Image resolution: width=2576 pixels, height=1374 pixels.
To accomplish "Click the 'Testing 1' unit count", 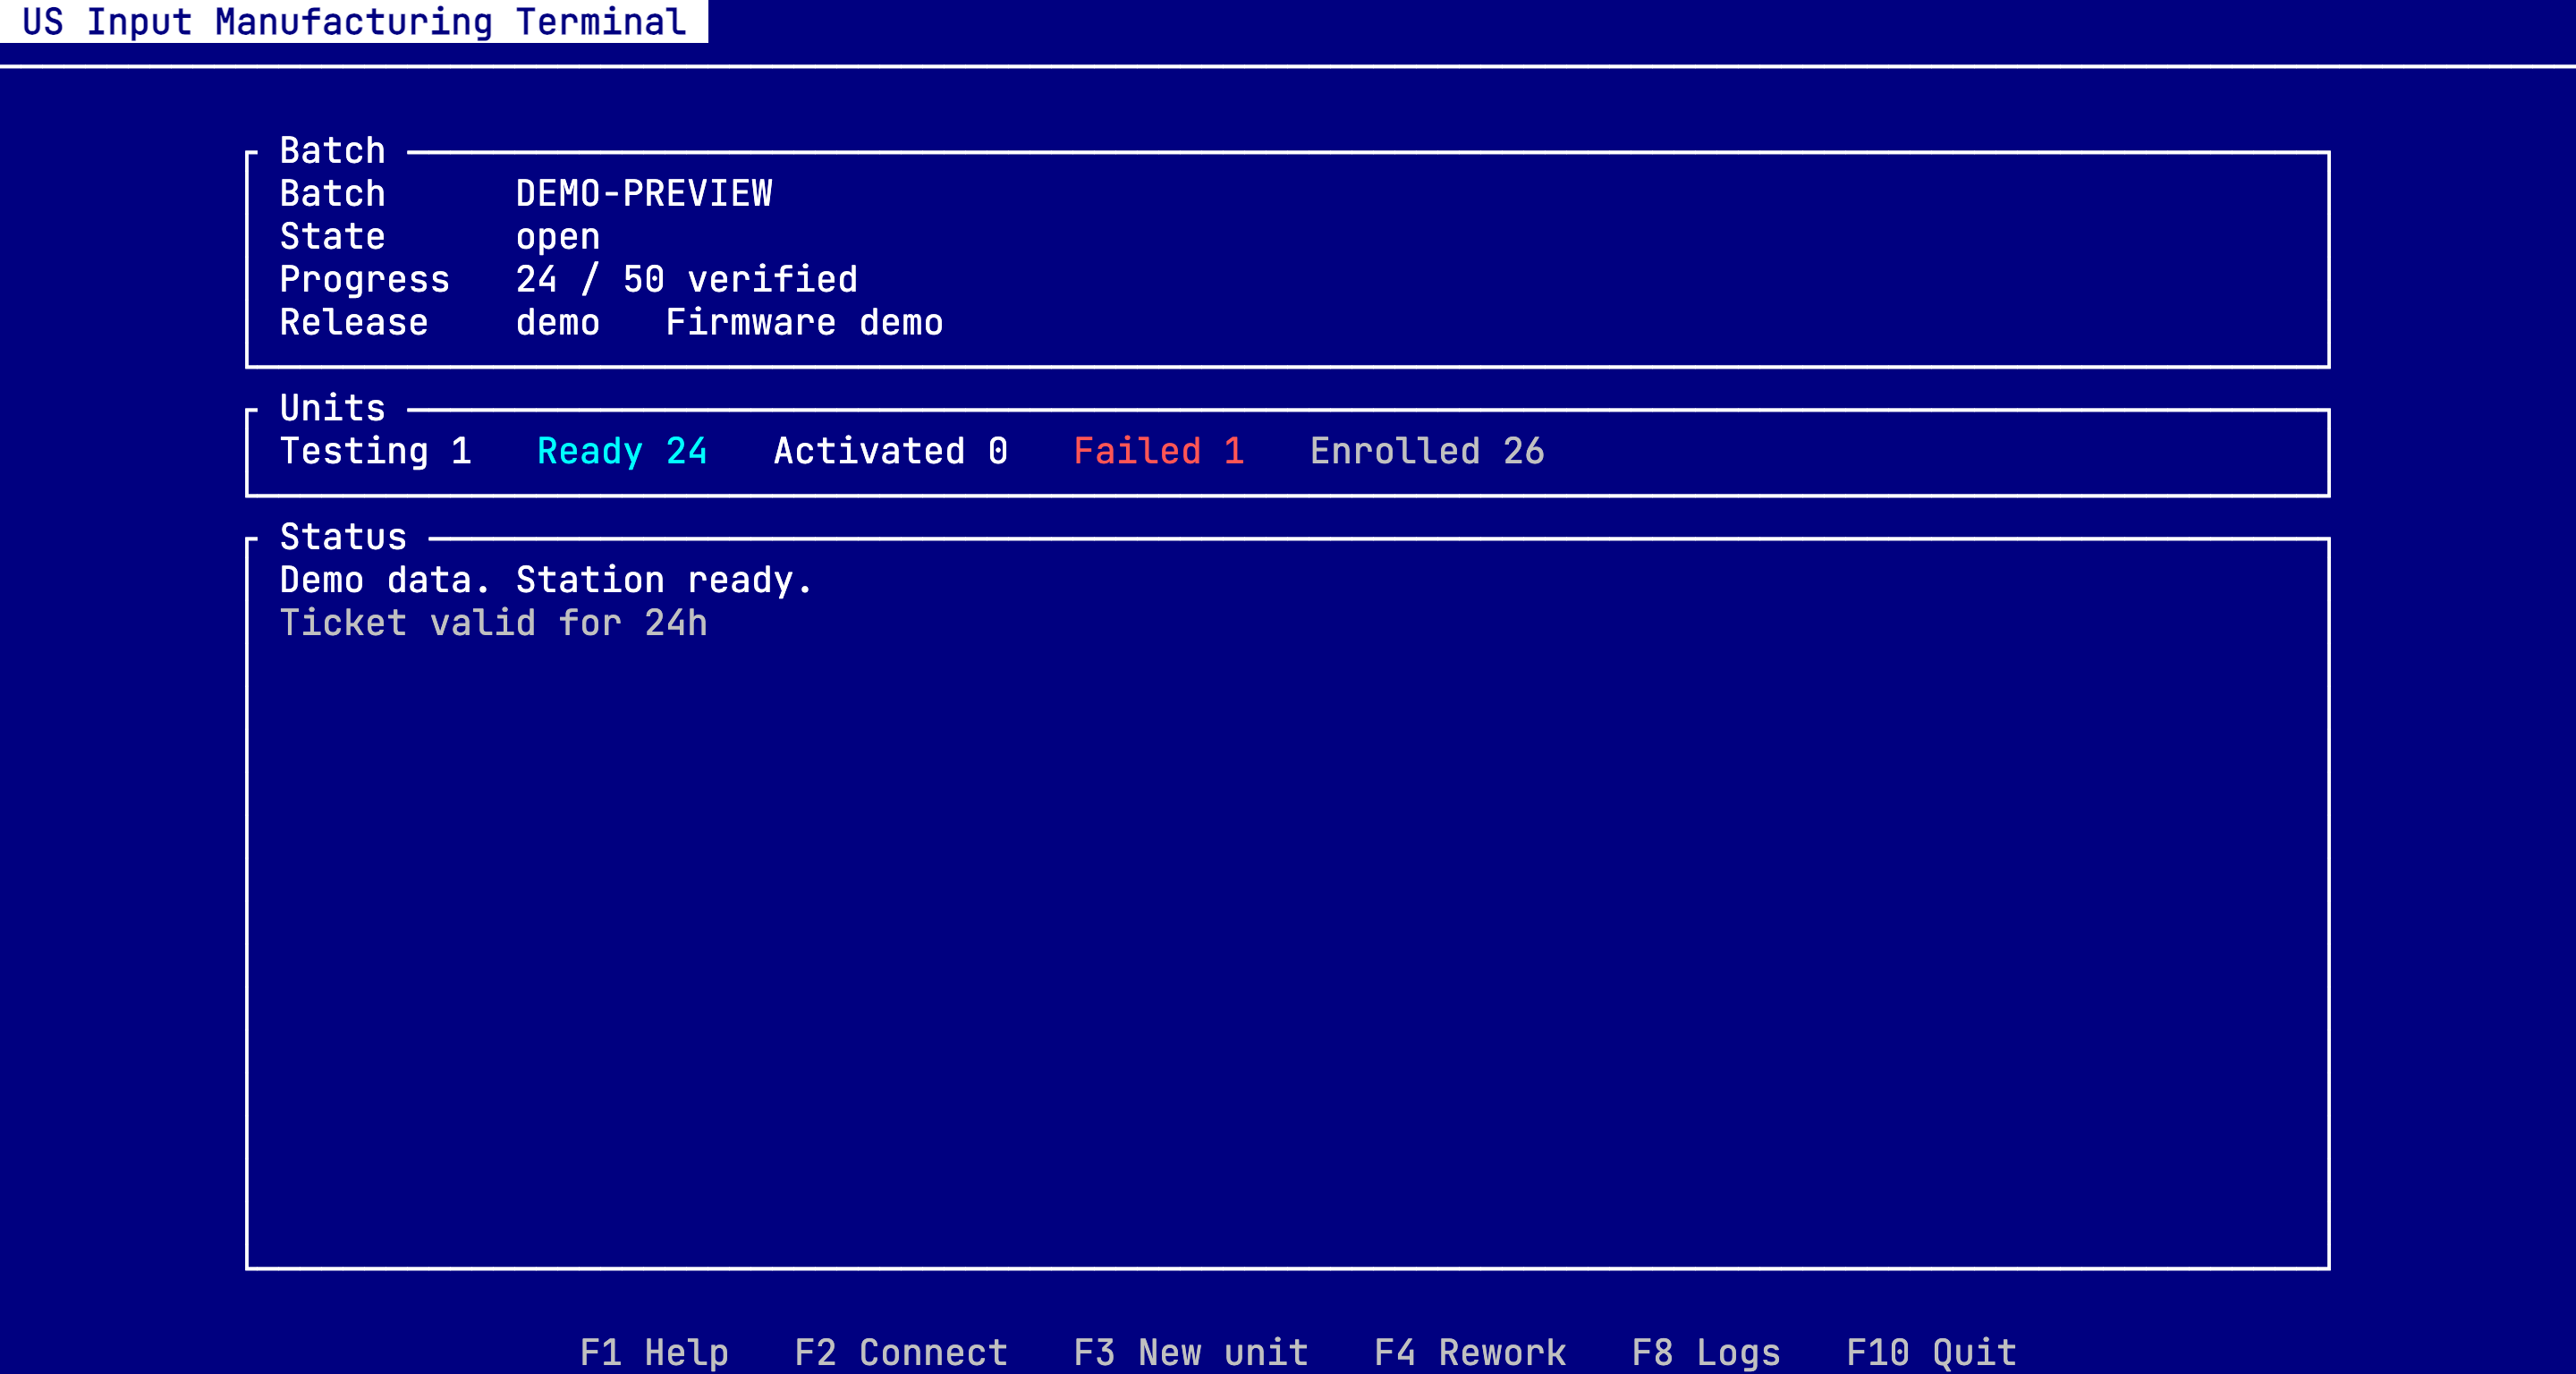I will point(376,451).
